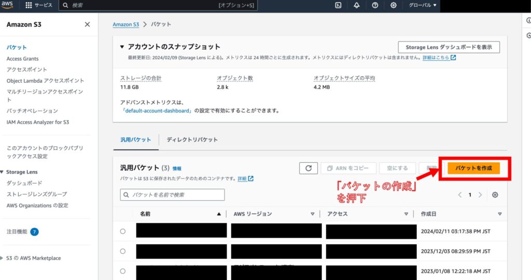
Task: Open the CloudShell terminal icon
Action: pyautogui.click(x=338, y=5)
